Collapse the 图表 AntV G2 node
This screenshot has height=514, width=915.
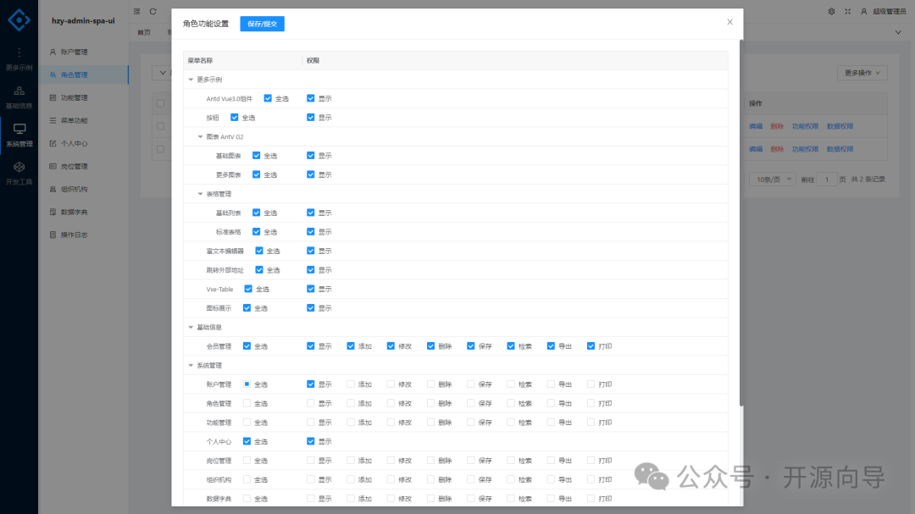point(200,136)
